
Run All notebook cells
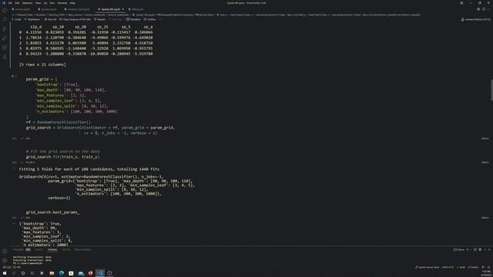tap(50, 19)
